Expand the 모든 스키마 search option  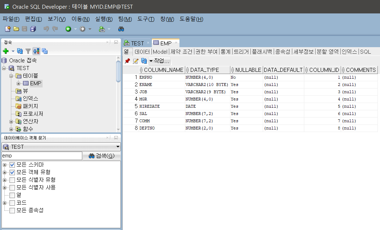5,165
